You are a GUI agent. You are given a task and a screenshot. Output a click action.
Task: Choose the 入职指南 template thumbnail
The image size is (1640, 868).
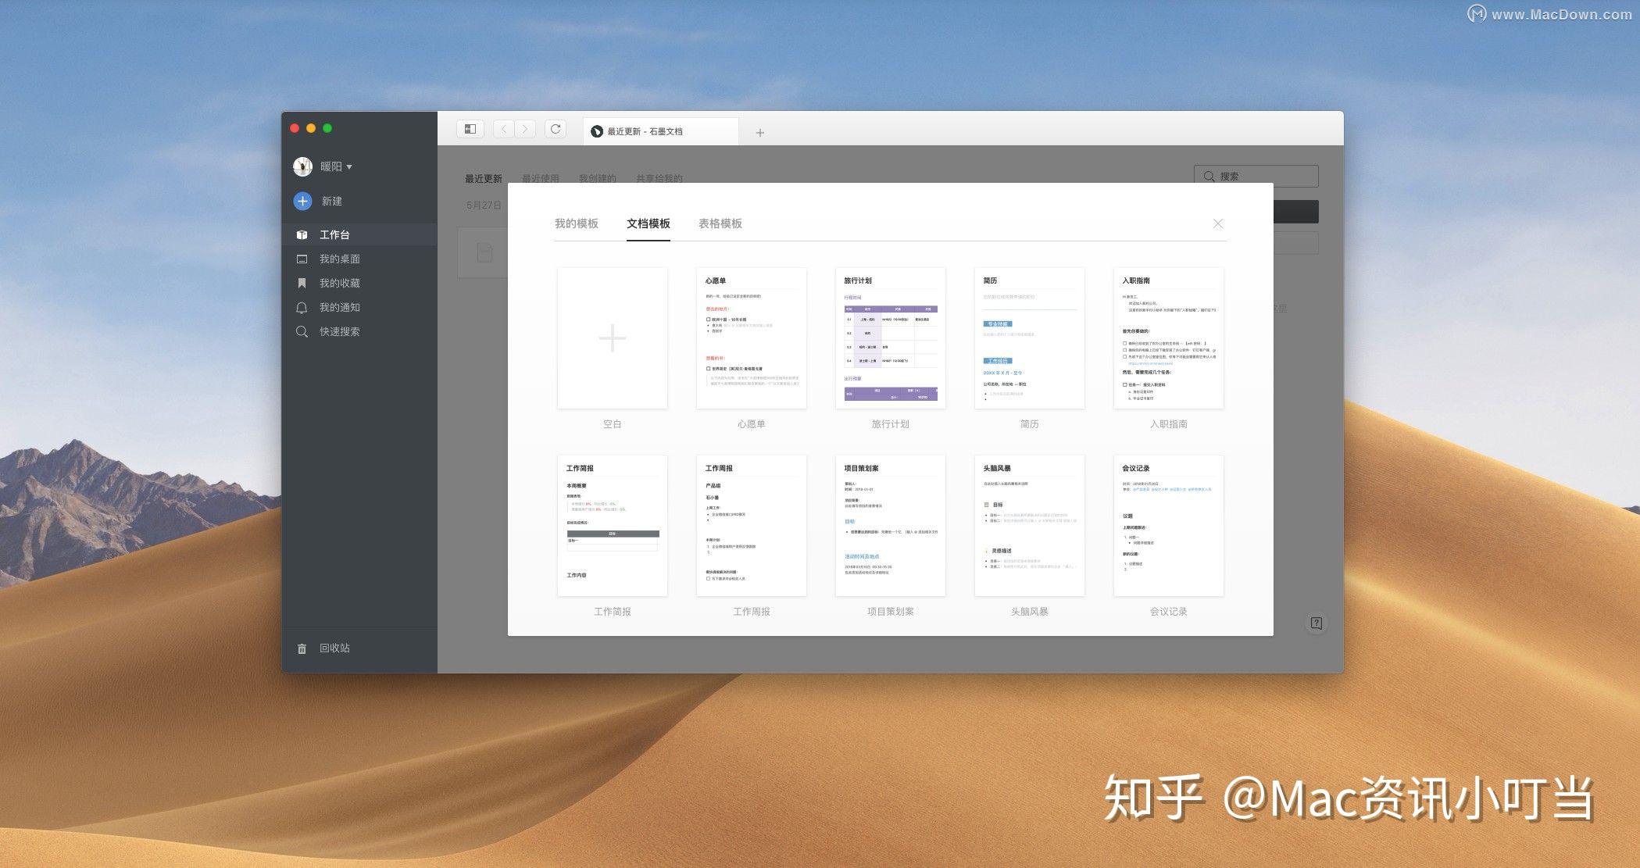click(x=1169, y=338)
